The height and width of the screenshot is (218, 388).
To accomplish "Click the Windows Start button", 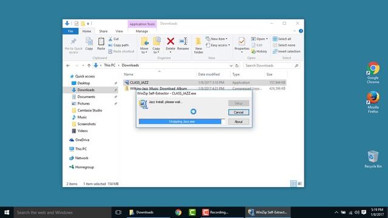I will tap(7, 213).
